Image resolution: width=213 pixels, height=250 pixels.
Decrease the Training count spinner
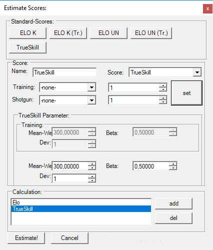pyautogui.click(x=163, y=89)
